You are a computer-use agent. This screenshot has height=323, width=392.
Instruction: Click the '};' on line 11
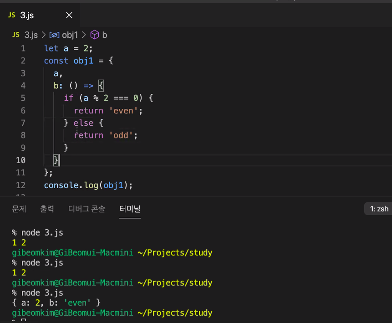pos(48,173)
